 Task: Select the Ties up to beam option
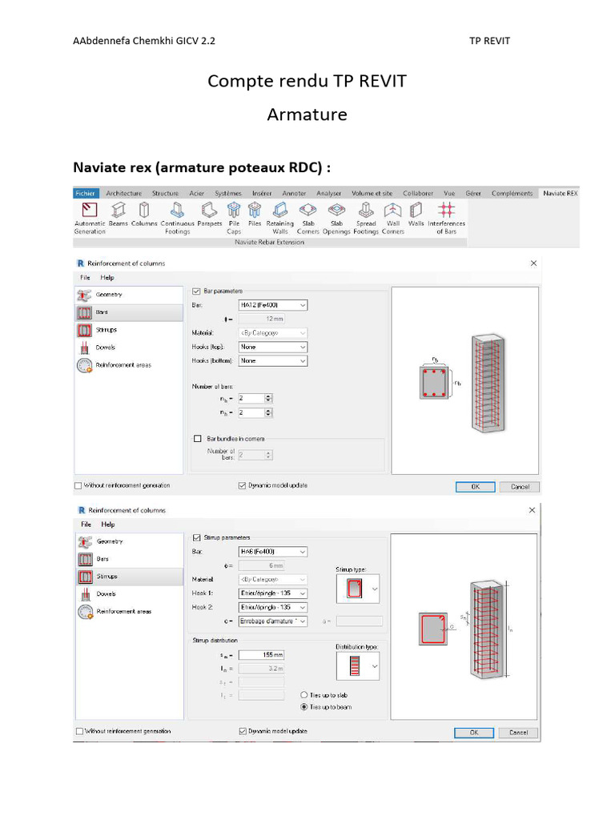coord(303,707)
